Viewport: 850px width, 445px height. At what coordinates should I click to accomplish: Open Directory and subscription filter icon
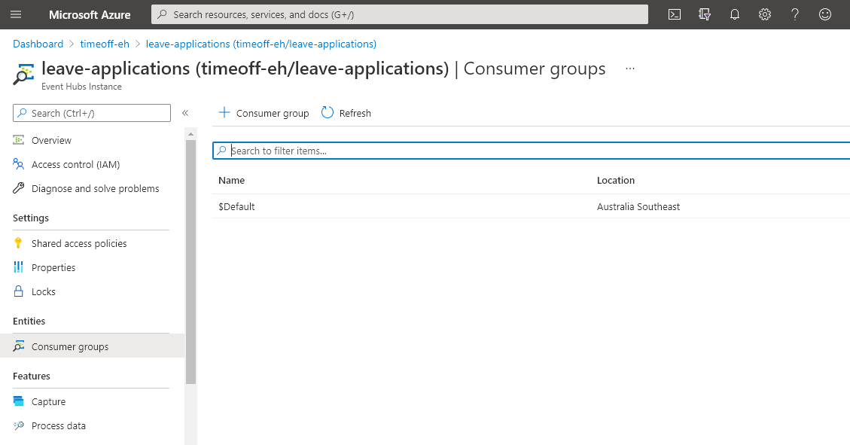(705, 14)
